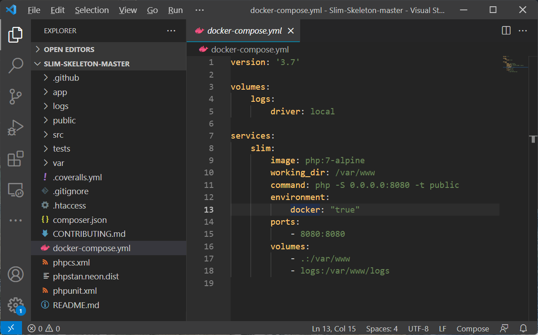Click 'logs:/var/www/logs' volume entry
This screenshot has height=335, width=538.
point(345,271)
